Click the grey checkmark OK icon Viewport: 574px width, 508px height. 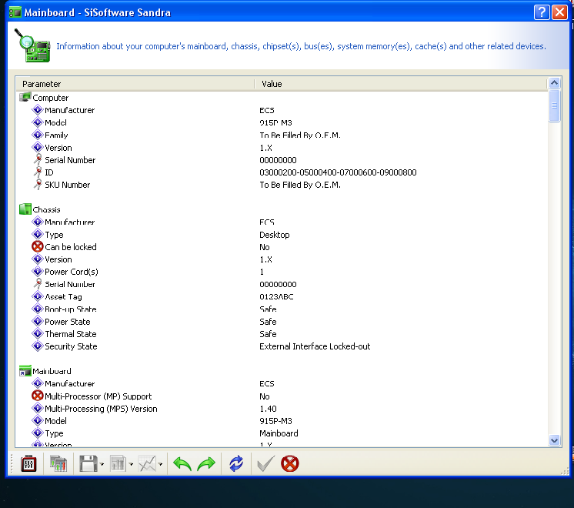265,463
